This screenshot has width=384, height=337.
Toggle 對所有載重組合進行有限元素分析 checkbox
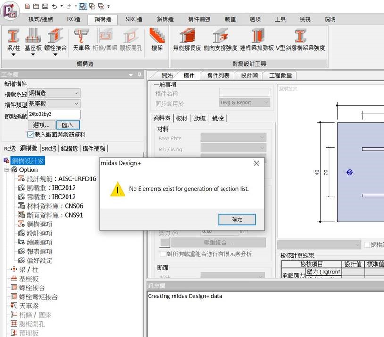click(163, 254)
